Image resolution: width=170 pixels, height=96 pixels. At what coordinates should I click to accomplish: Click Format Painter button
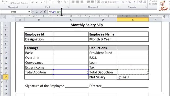19,3
